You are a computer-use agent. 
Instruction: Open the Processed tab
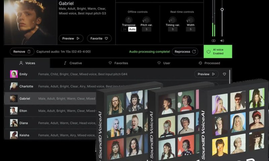pos(209,63)
